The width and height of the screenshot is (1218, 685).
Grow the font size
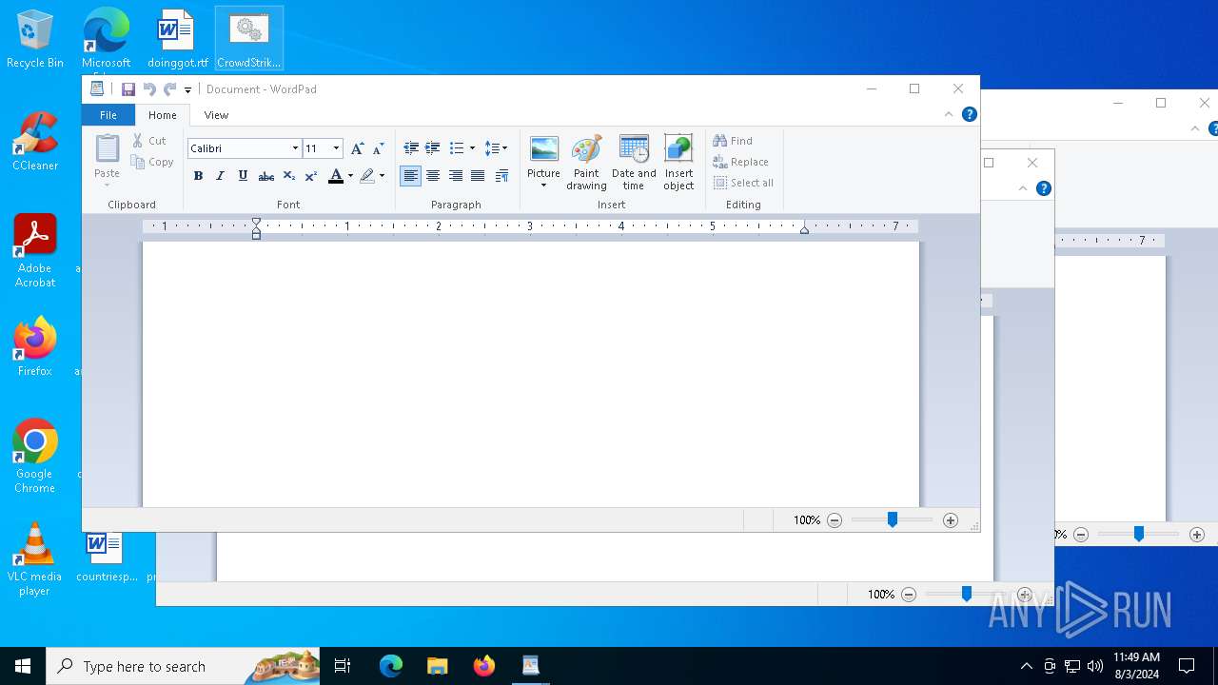click(x=357, y=148)
